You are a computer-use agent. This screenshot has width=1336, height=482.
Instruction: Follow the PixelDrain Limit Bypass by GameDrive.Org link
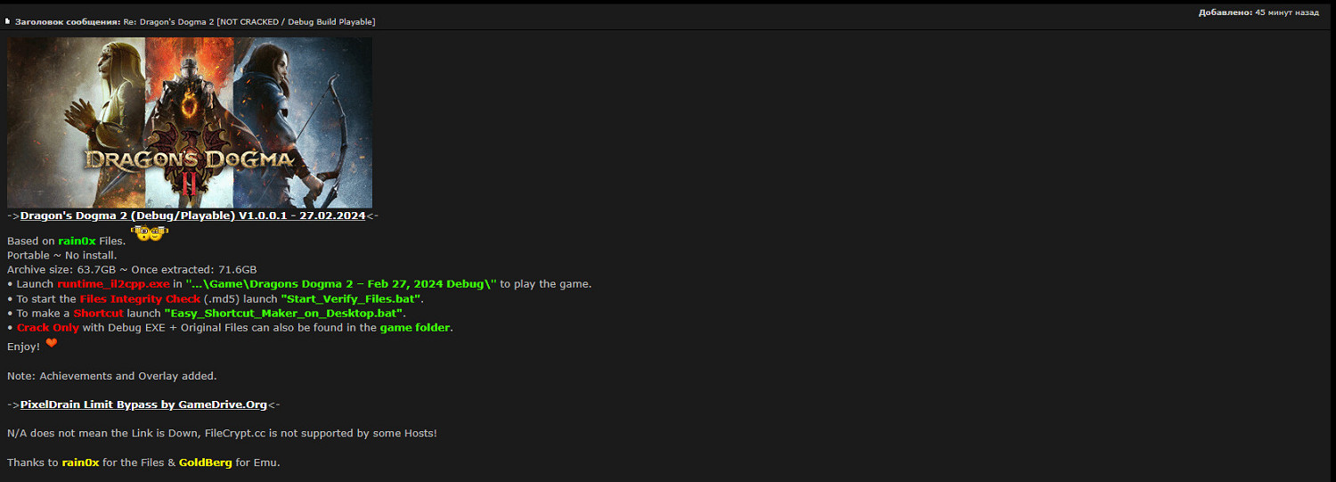pos(143,404)
